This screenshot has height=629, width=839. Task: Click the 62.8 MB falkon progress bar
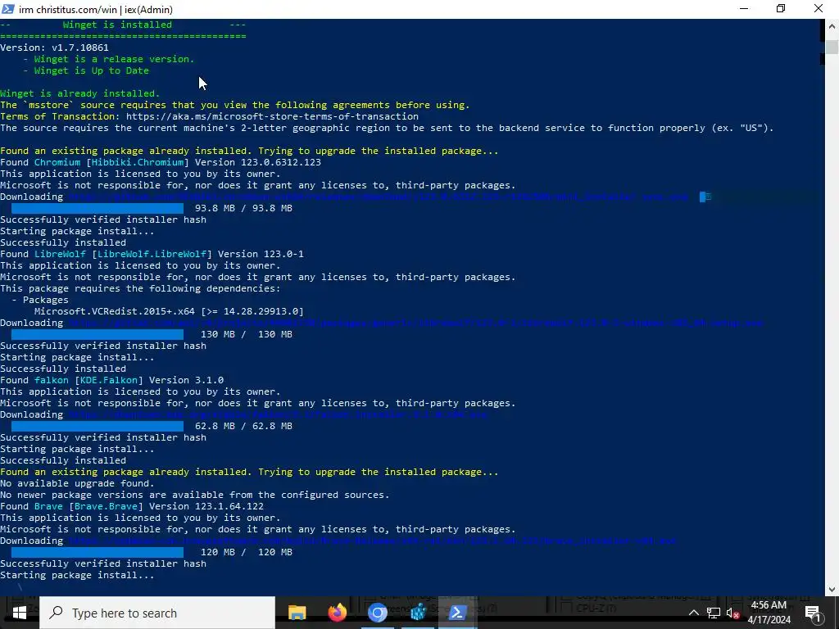coord(98,426)
